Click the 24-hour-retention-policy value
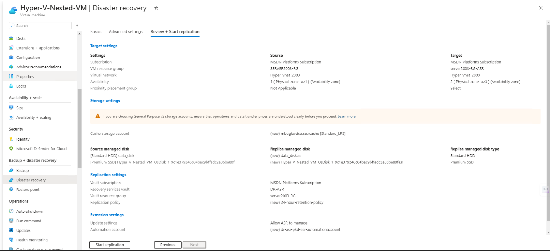550x251 pixels. 297,202
